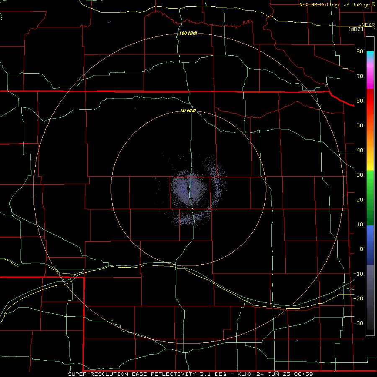Viewport: 377px width, 377px height.
Task: Click the -30 value on the dBZ scale
Action: [x=358, y=323]
